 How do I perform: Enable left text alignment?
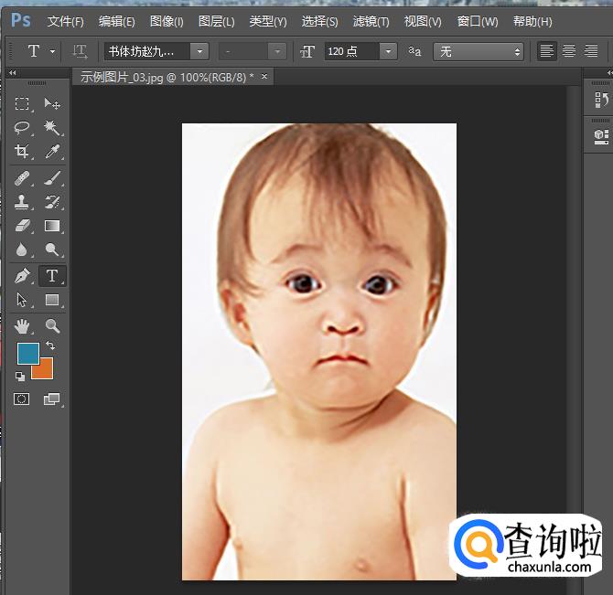pos(547,52)
